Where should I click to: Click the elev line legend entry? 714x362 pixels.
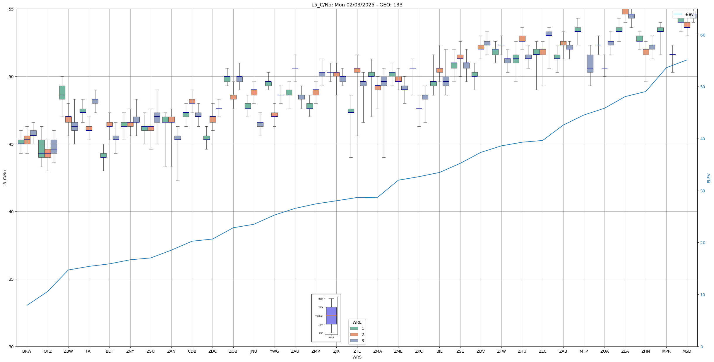pos(684,14)
